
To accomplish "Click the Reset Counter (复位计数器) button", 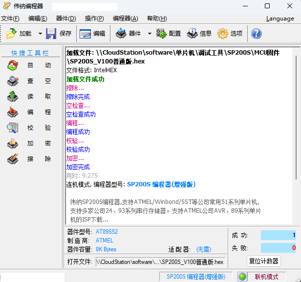I will click(263, 261).
